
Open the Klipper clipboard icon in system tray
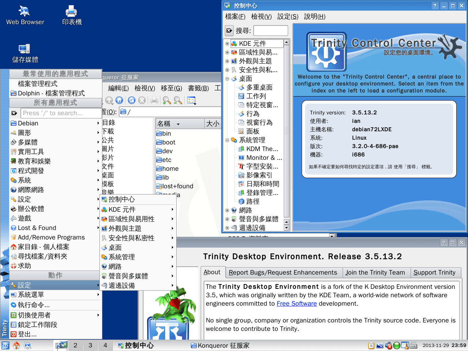(371, 345)
